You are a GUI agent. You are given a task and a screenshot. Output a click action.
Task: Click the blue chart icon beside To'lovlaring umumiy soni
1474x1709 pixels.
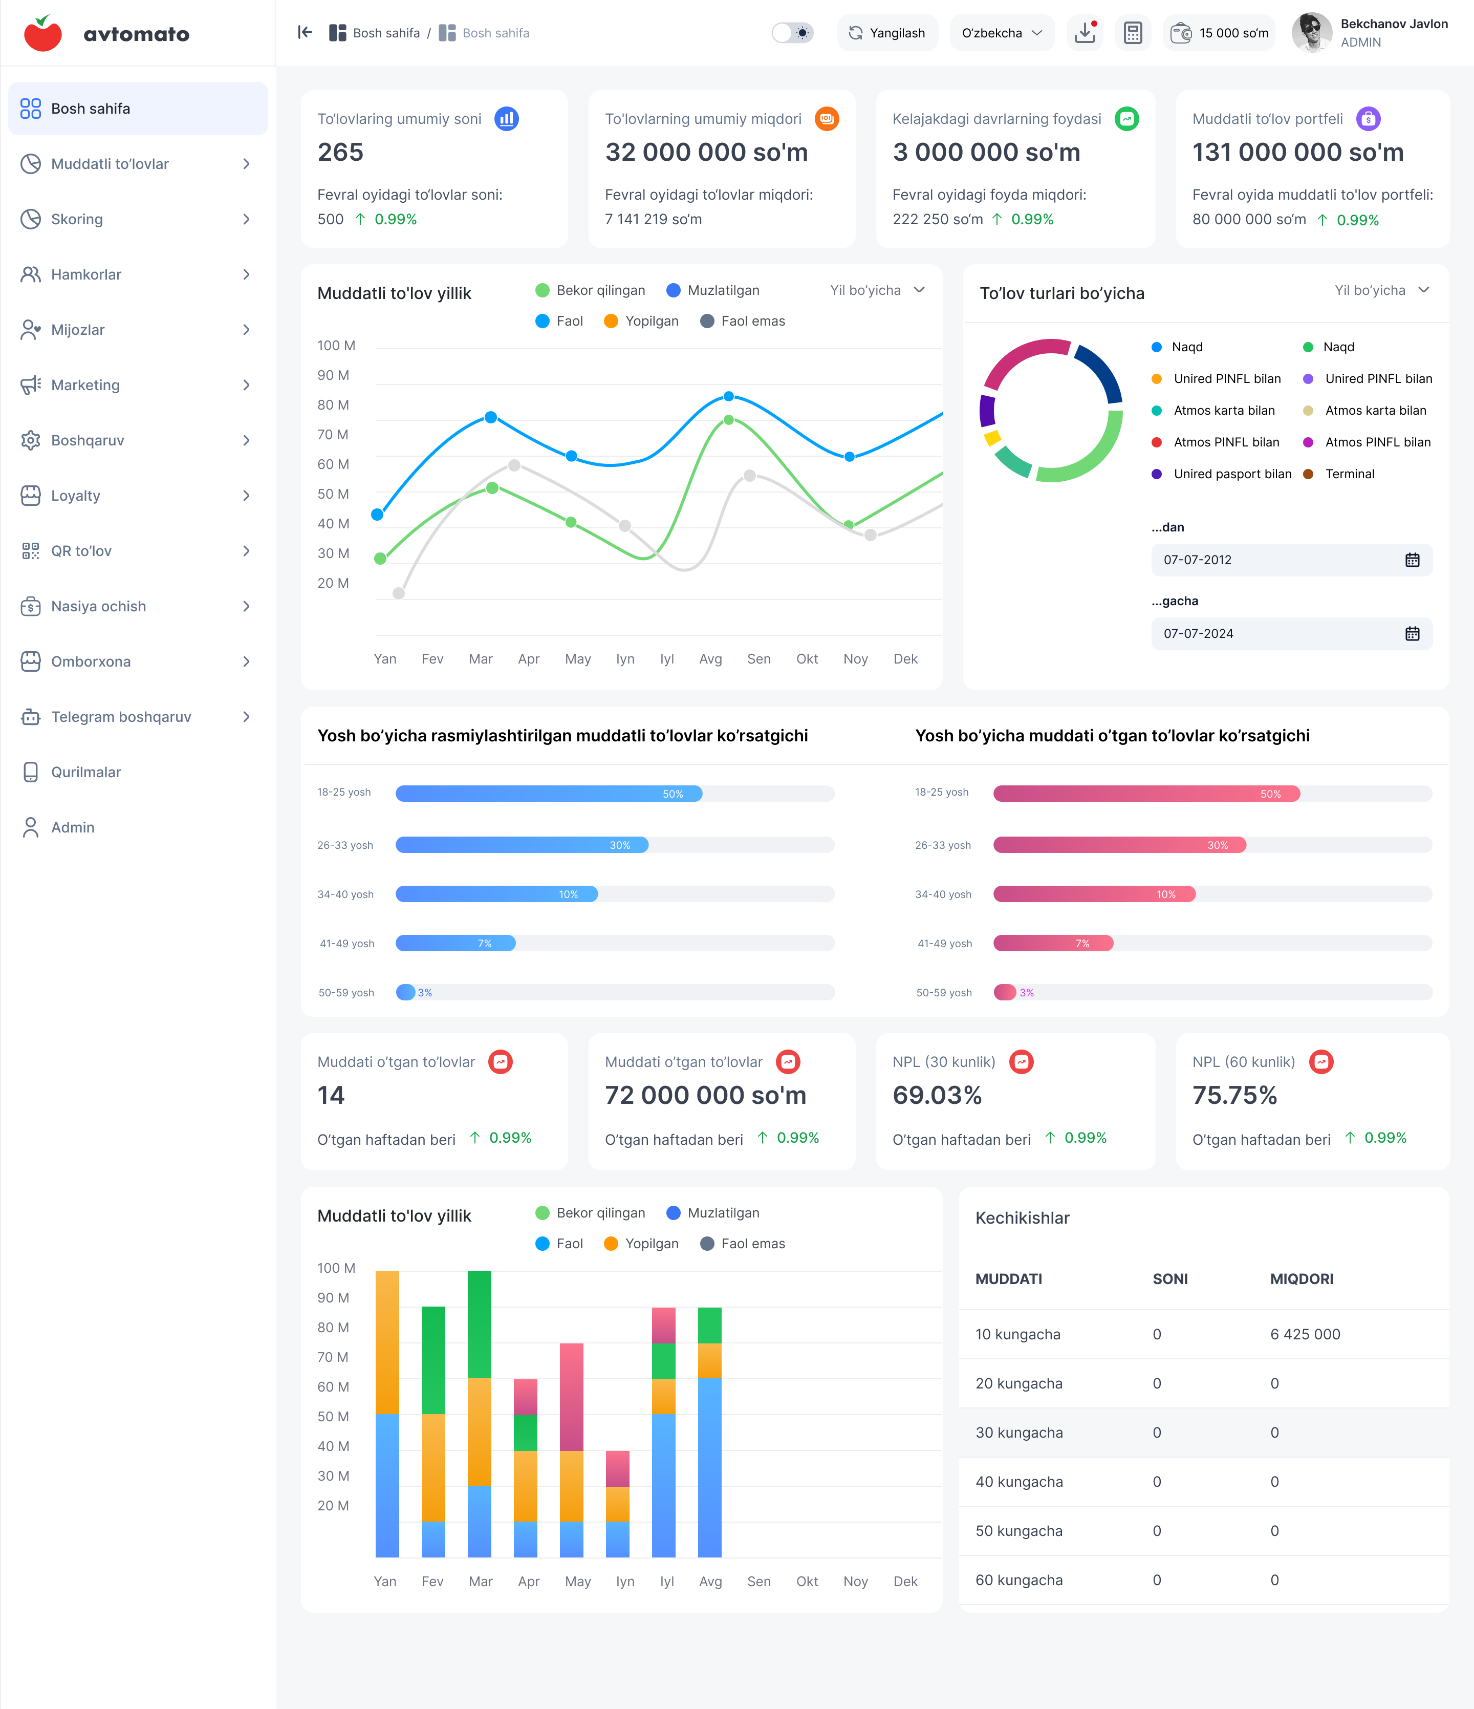tap(506, 119)
